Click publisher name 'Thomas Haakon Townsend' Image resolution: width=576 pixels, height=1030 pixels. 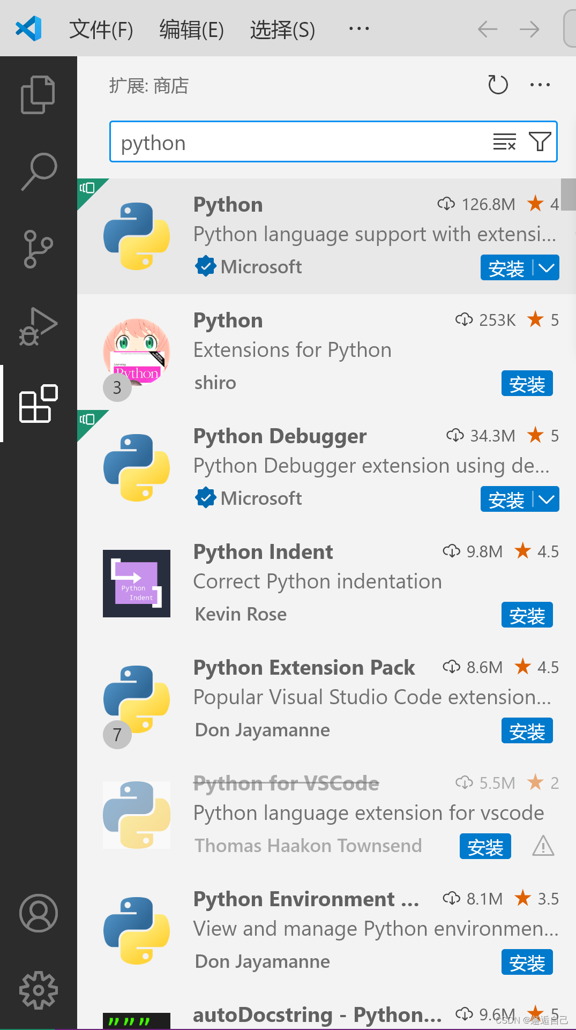click(x=308, y=846)
